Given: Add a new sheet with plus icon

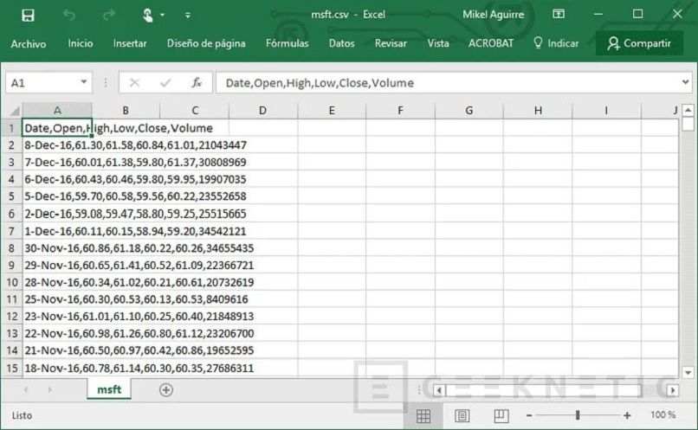Looking at the screenshot, I should (x=166, y=390).
